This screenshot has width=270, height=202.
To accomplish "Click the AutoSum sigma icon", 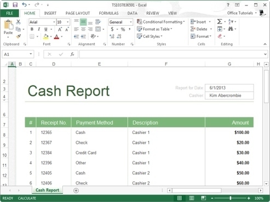I will 220,21.
